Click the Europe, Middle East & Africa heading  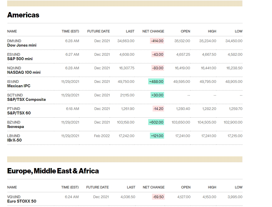pos(53,171)
